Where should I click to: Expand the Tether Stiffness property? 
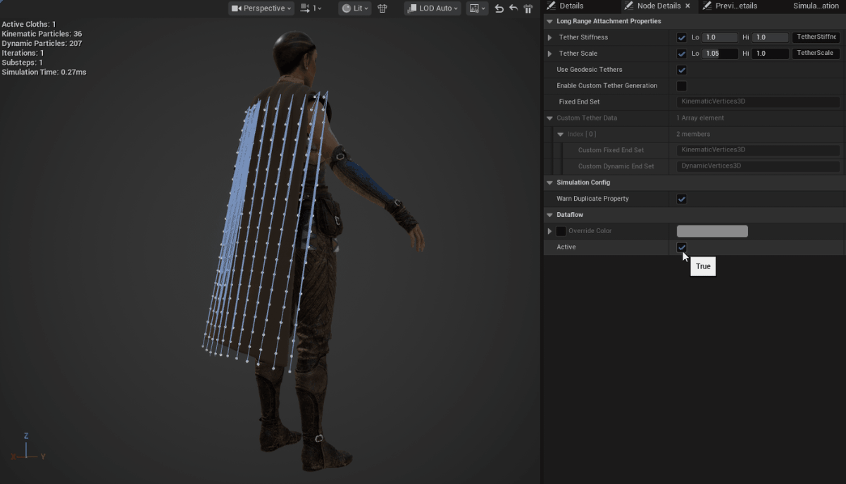tap(549, 37)
